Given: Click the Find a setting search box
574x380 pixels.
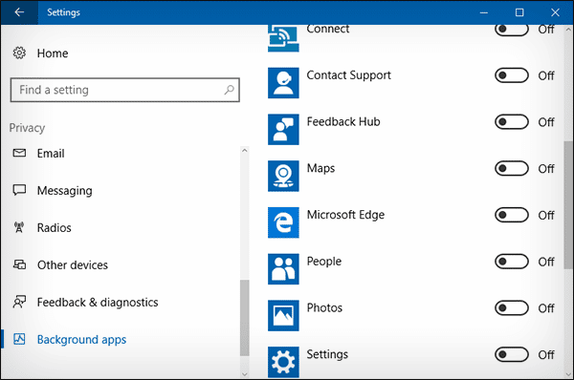Looking at the screenshot, I should [124, 90].
